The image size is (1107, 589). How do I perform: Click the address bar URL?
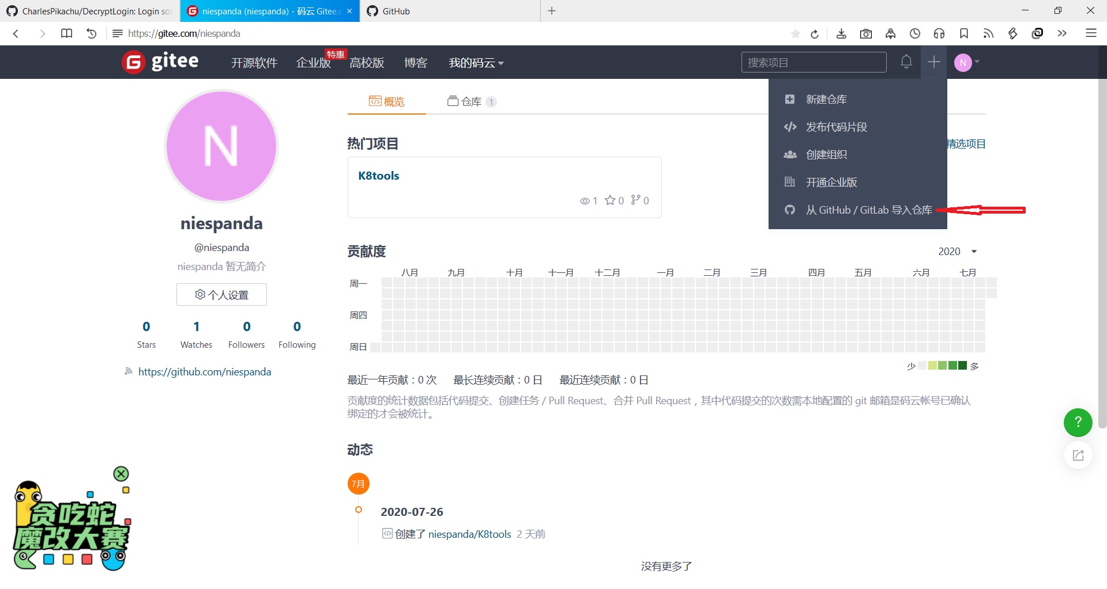click(x=184, y=33)
